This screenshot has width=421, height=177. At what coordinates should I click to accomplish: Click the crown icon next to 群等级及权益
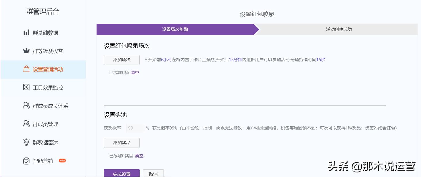(26, 51)
